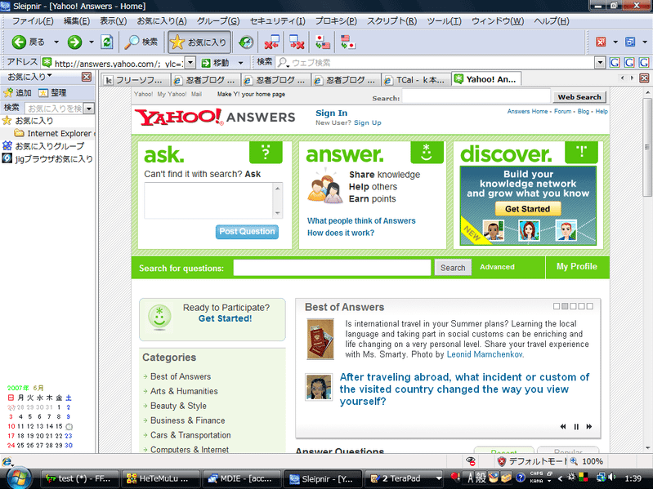Click What people think of Answers link
The height and width of the screenshot is (489, 653).
tap(361, 220)
